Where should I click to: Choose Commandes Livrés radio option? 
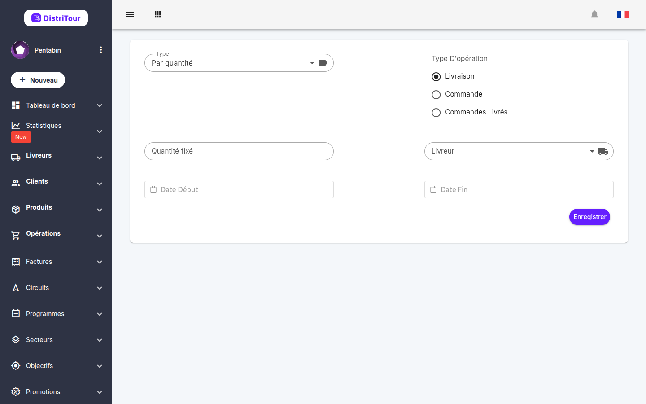tap(436, 112)
